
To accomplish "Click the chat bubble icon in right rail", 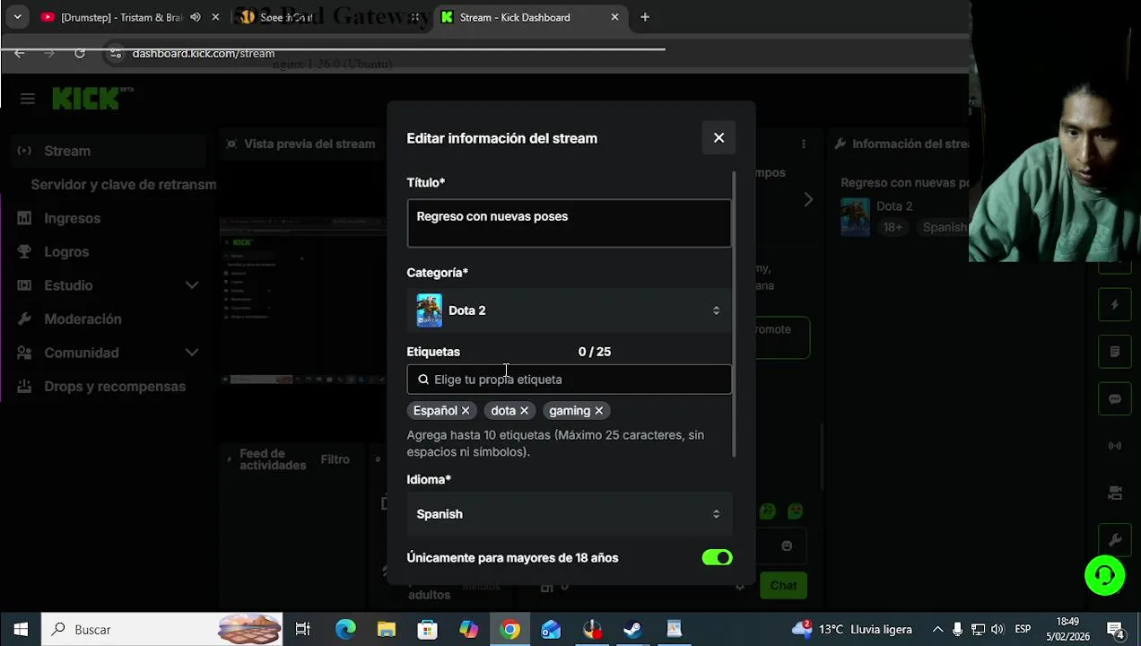I will [x=1115, y=399].
